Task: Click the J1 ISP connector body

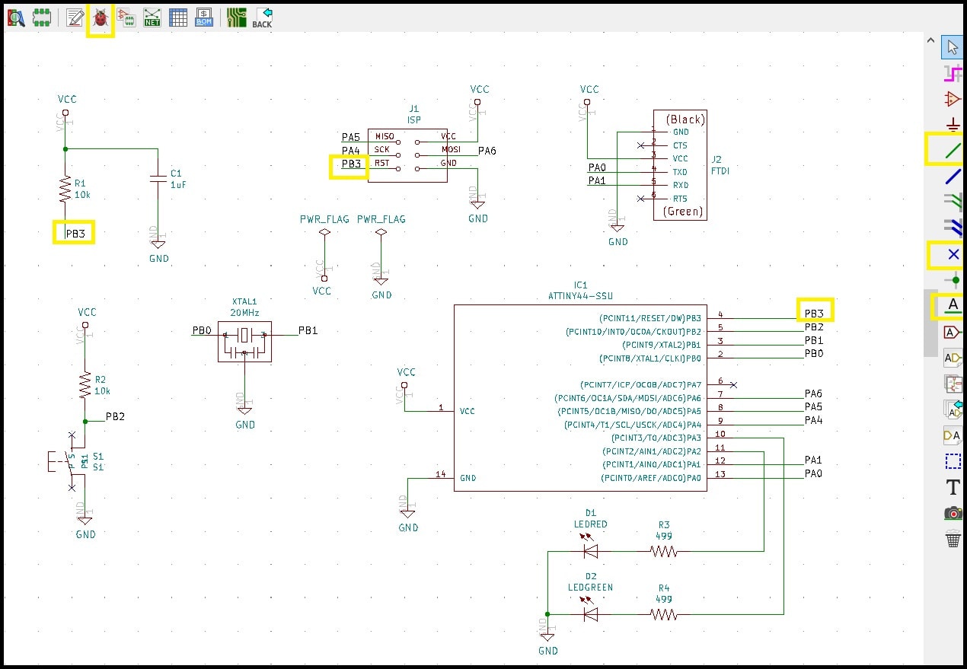Action: 407,155
